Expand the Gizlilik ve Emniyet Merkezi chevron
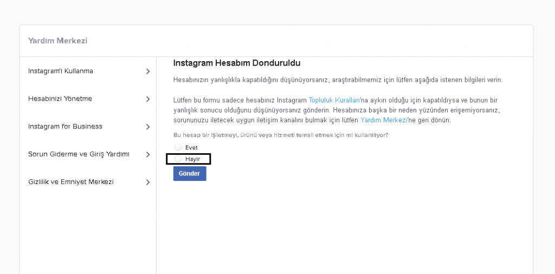 148,182
